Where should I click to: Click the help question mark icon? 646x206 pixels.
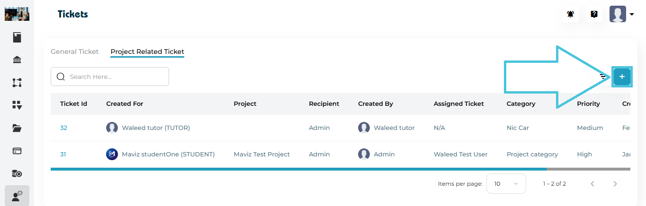point(594,14)
